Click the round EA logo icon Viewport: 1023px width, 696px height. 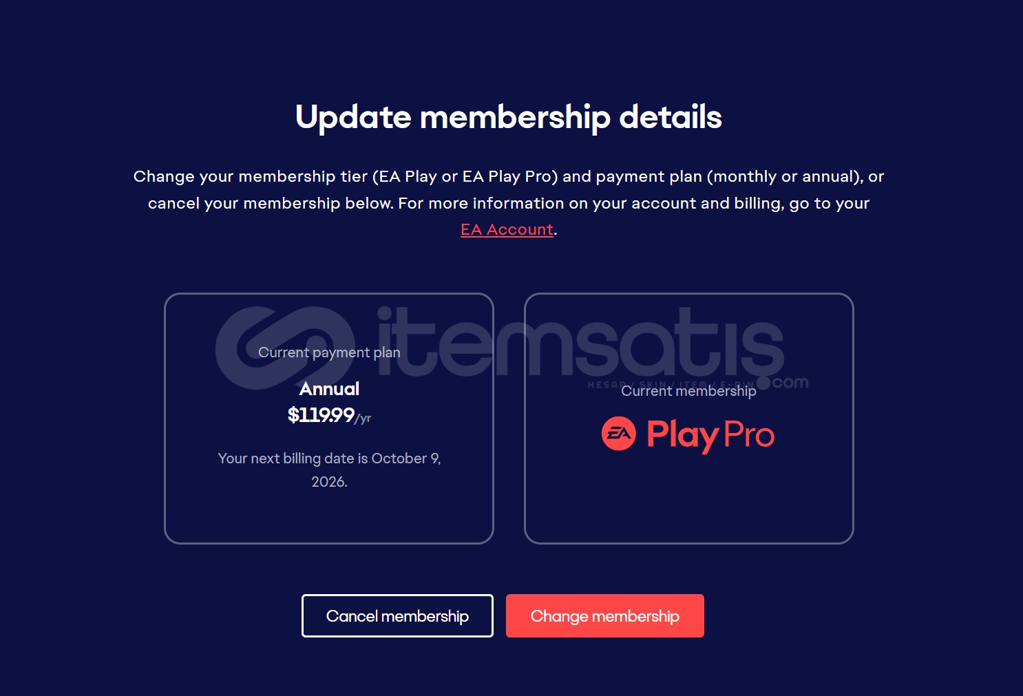(x=618, y=434)
